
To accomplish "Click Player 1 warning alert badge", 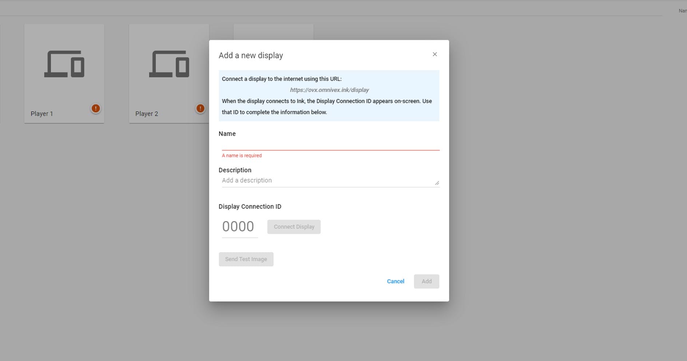I will pyautogui.click(x=96, y=108).
